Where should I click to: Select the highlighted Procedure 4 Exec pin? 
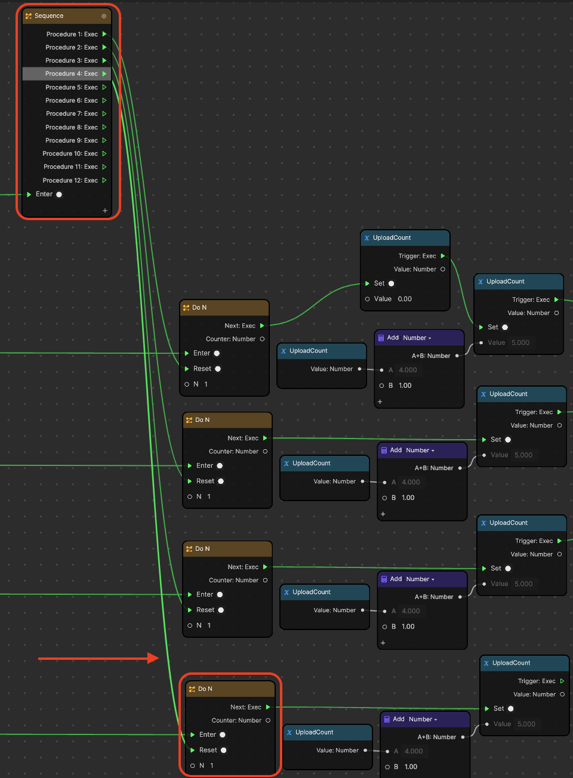104,74
